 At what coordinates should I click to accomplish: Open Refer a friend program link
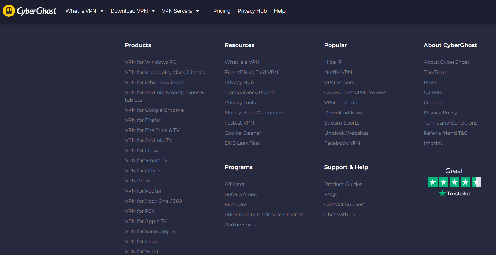[241, 194]
